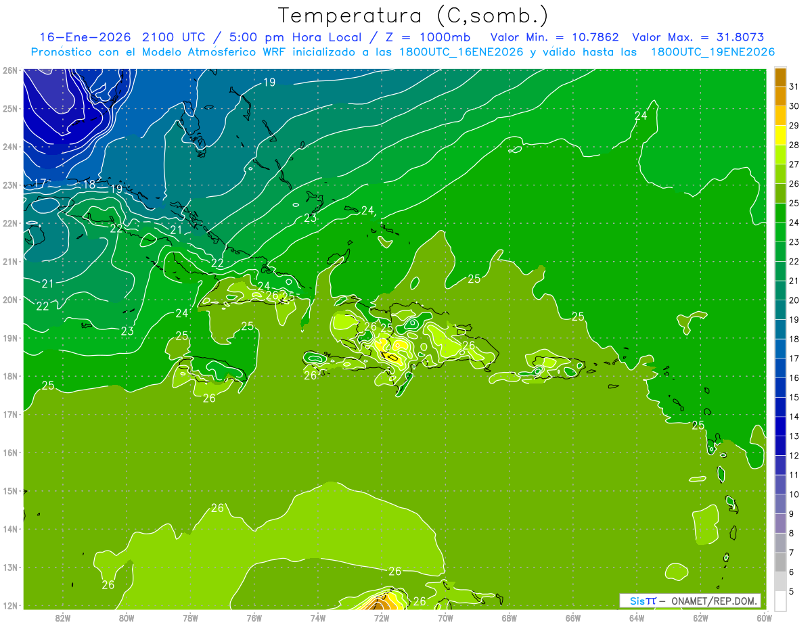Click contour label "17" on the map
812x627 pixels.
tap(40, 183)
